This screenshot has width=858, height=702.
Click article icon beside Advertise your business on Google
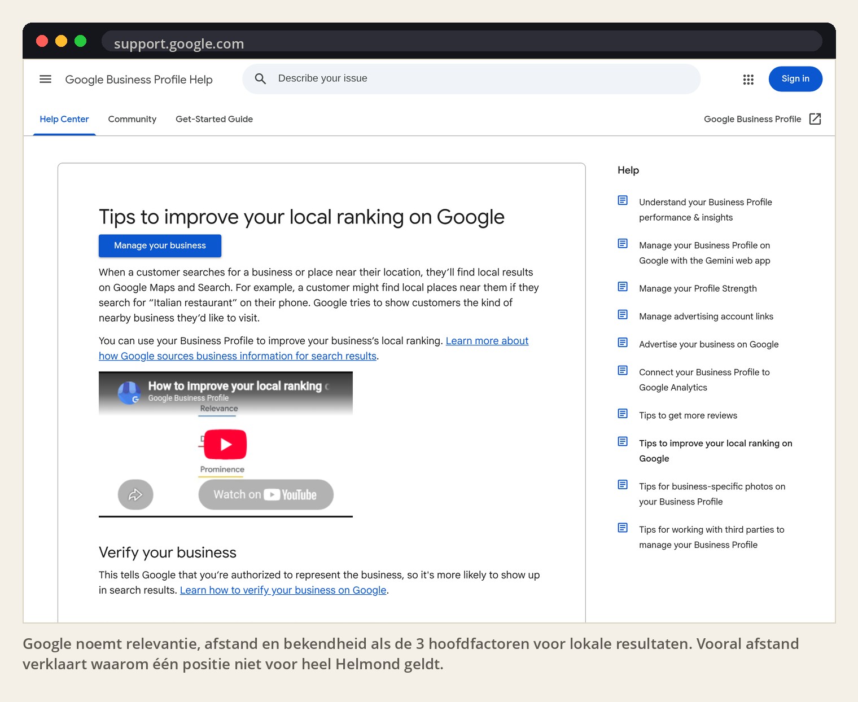coord(623,343)
